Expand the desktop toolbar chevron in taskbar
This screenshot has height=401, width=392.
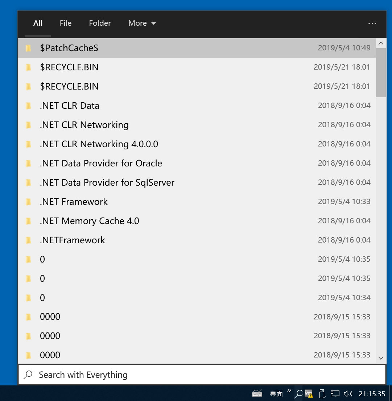pos(289,390)
